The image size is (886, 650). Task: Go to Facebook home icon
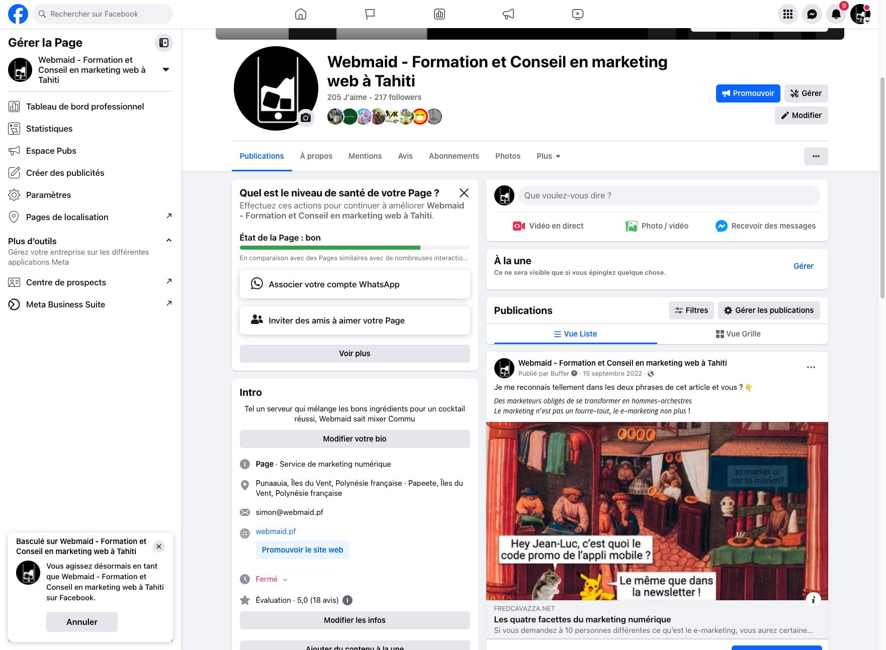point(301,14)
